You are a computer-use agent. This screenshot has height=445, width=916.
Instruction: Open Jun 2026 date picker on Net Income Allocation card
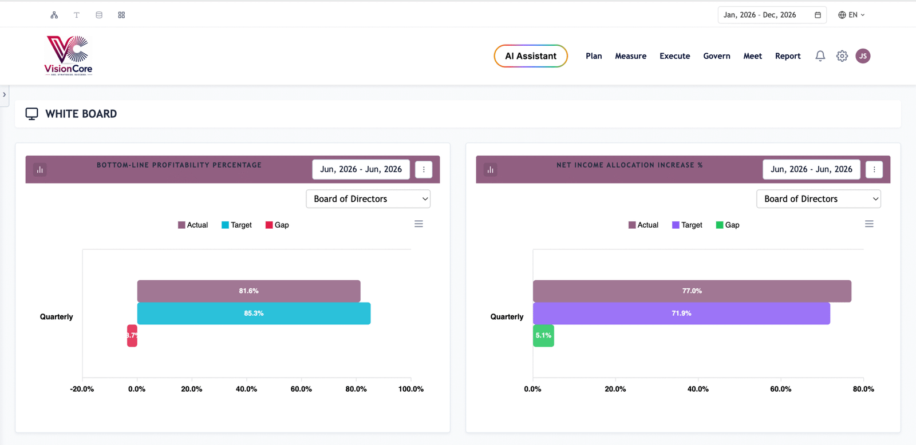click(x=811, y=169)
